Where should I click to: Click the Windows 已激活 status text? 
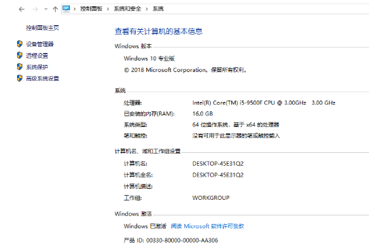click(x=145, y=226)
